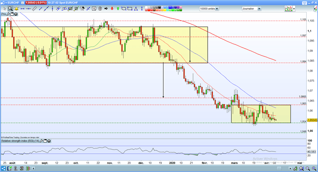Click the yellow 1,05543 current price label
318x172 pixels.
click(x=312, y=120)
